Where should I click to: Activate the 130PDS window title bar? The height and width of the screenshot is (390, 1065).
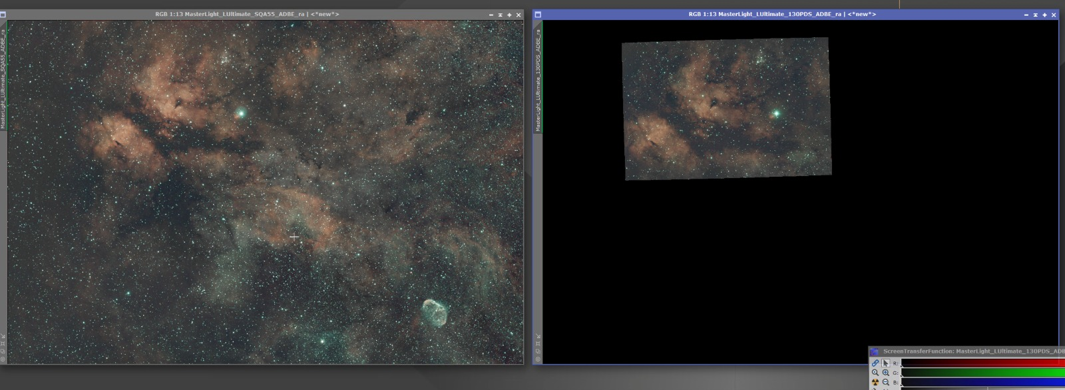[x=782, y=14]
